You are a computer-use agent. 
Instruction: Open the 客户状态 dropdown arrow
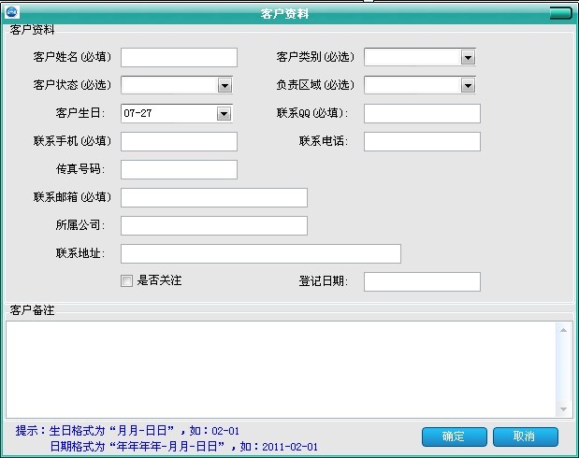point(224,86)
